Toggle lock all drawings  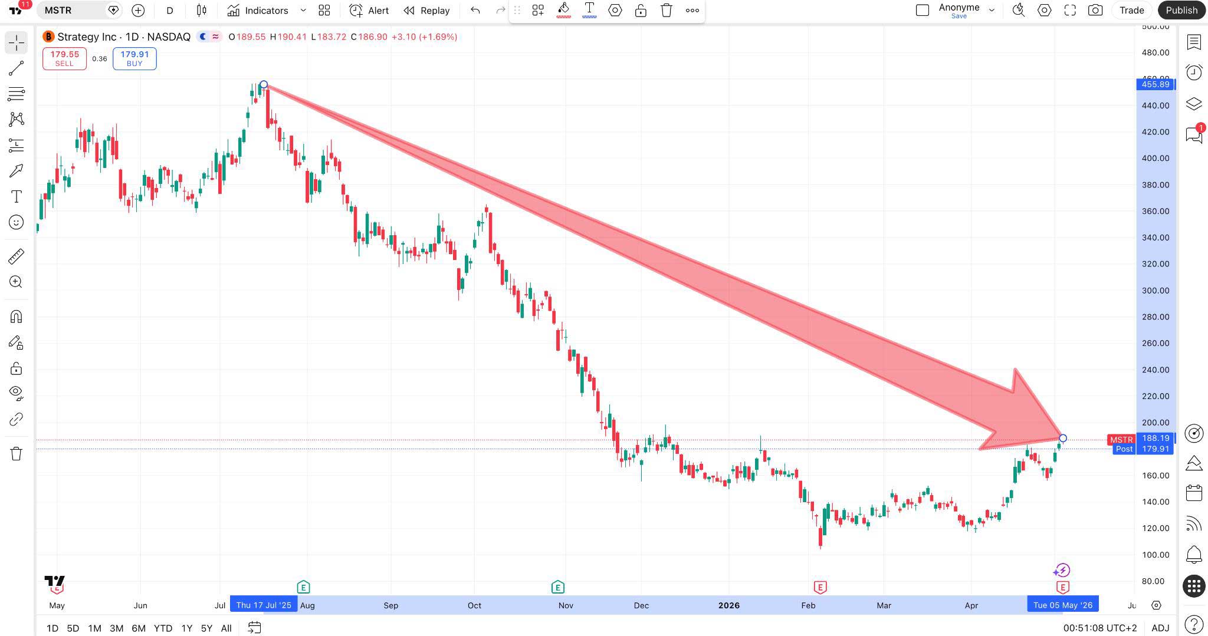[x=17, y=368]
